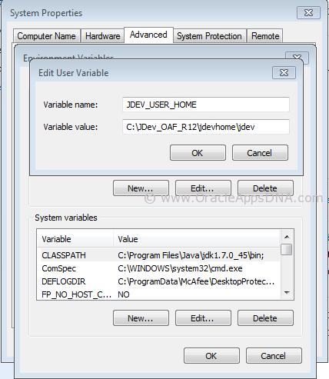Close the System Properties window
Viewport: 329px width, 379px height.
[x=308, y=12]
